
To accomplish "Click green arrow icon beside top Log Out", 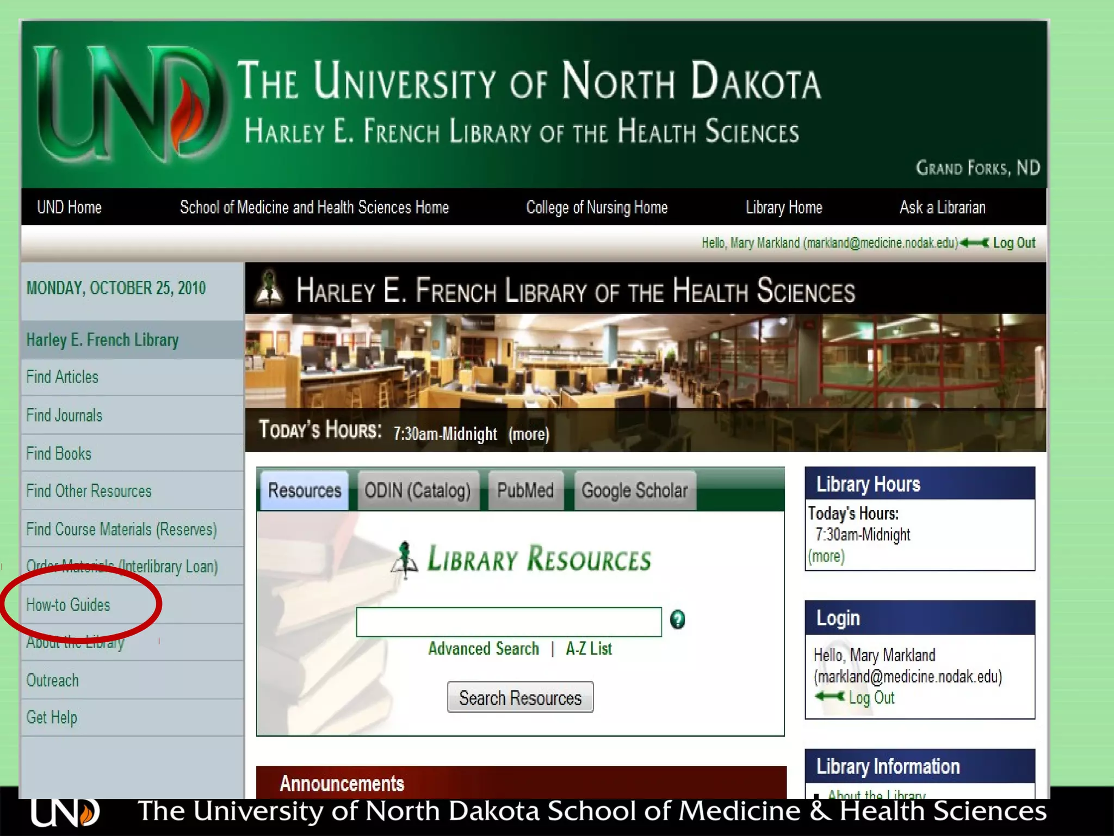I will pyautogui.click(x=974, y=243).
